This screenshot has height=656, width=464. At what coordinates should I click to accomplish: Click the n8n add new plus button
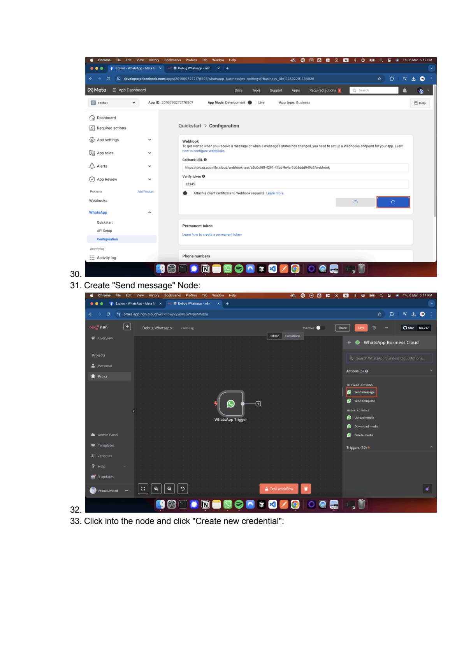(x=127, y=327)
